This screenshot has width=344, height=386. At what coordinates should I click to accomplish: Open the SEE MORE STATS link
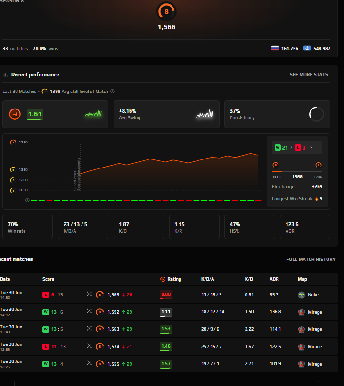(309, 75)
